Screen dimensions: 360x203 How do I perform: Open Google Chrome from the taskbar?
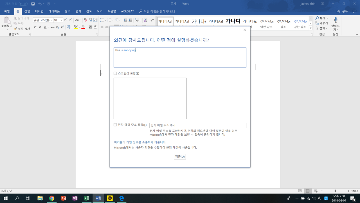click(x=51, y=198)
